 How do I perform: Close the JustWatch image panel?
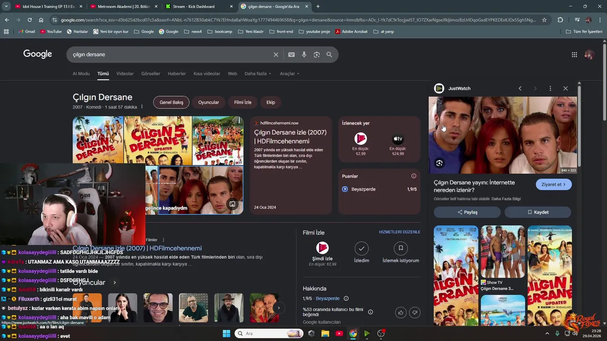pyautogui.click(x=565, y=89)
